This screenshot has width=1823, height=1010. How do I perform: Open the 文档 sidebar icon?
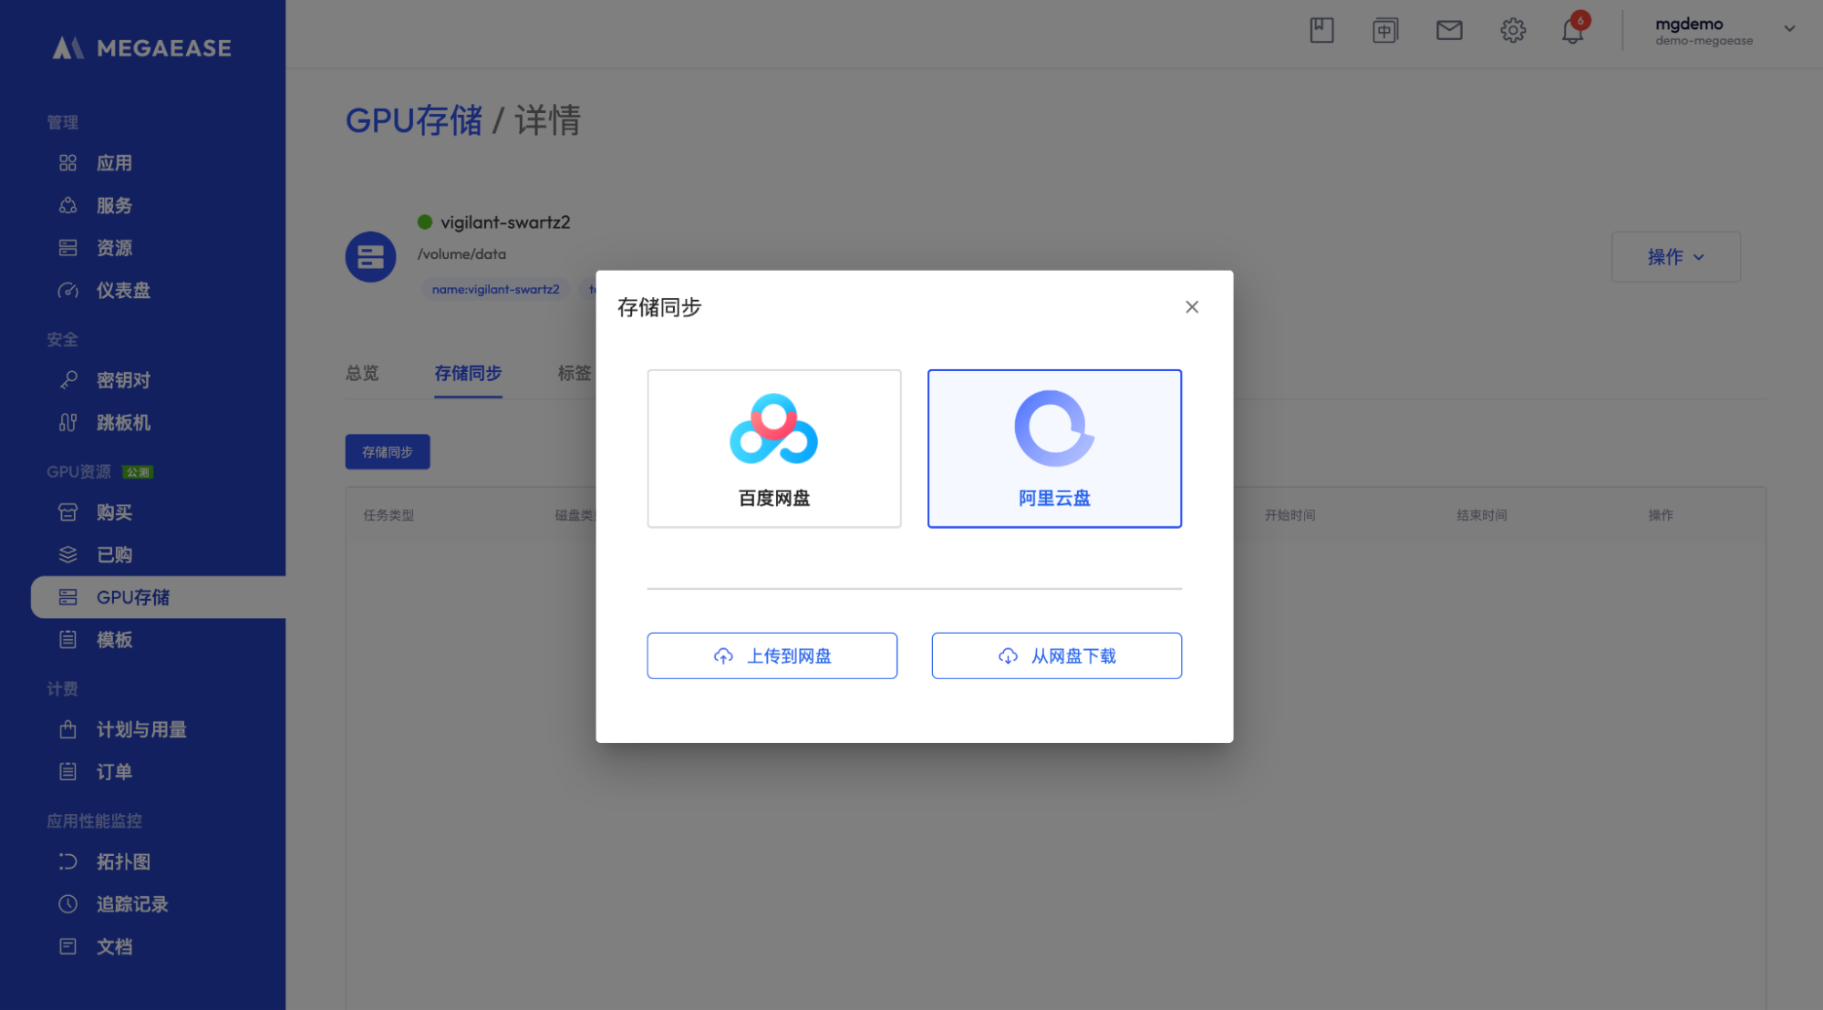[68, 946]
